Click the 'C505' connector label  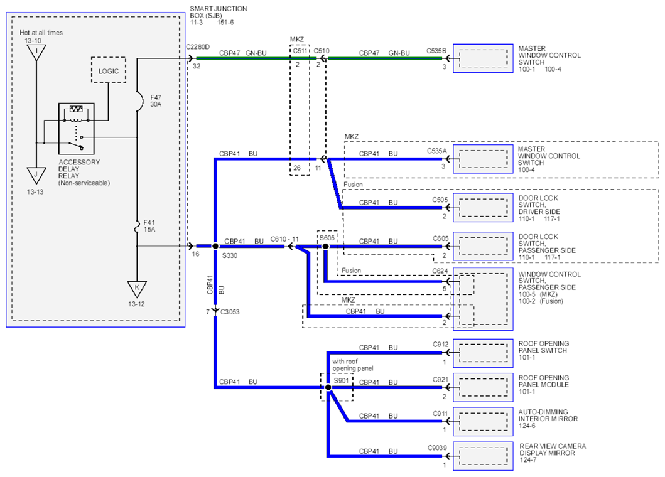point(440,200)
